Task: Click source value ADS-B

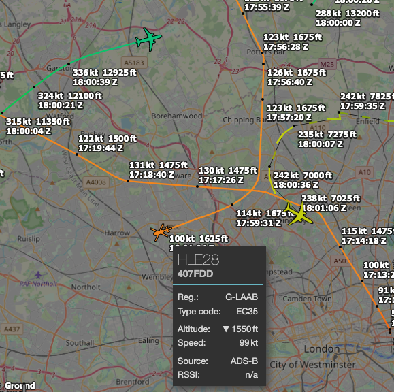Action: [x=244, y=361]
